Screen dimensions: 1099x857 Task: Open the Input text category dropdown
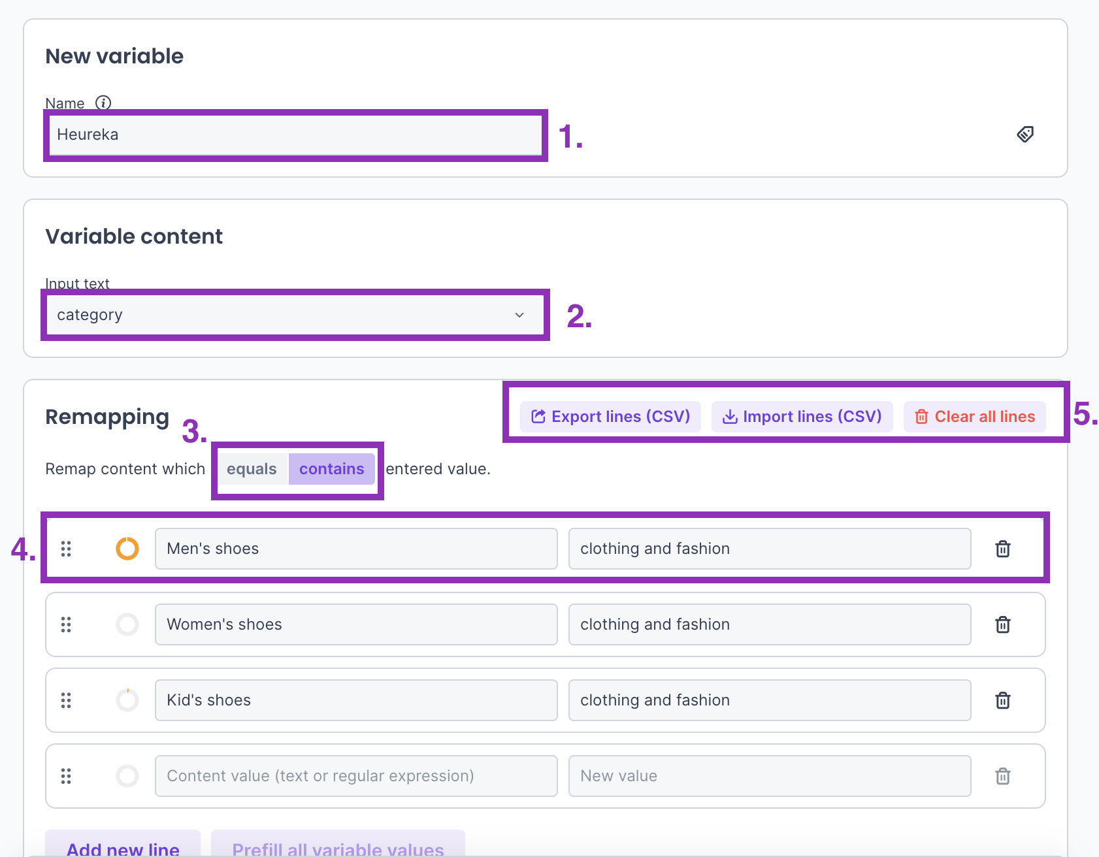[x=294, y=315]
